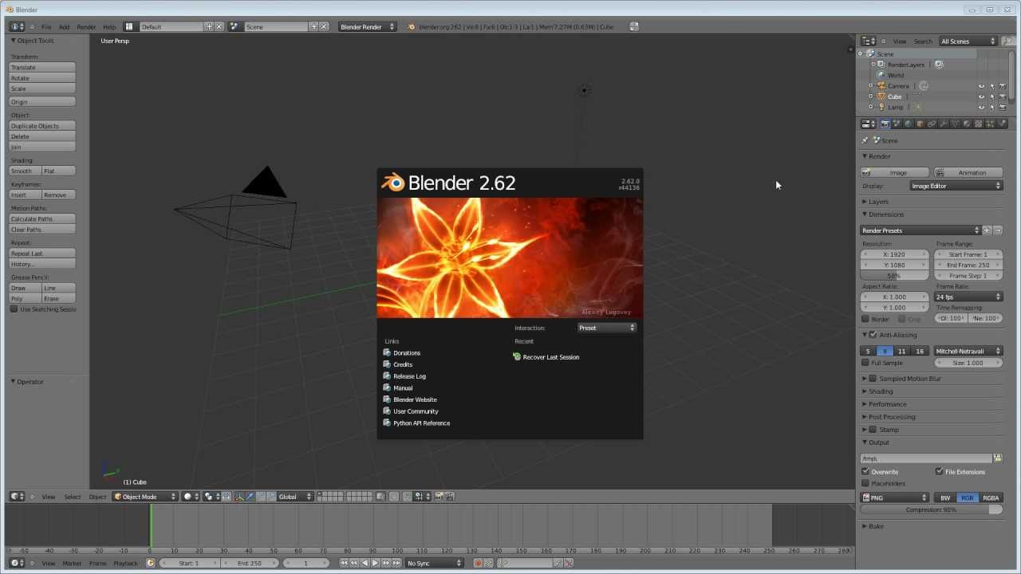1021x574 pixels.
Task: Toggle the 3D manipulator axes icon
Action: tap(239, 496)
